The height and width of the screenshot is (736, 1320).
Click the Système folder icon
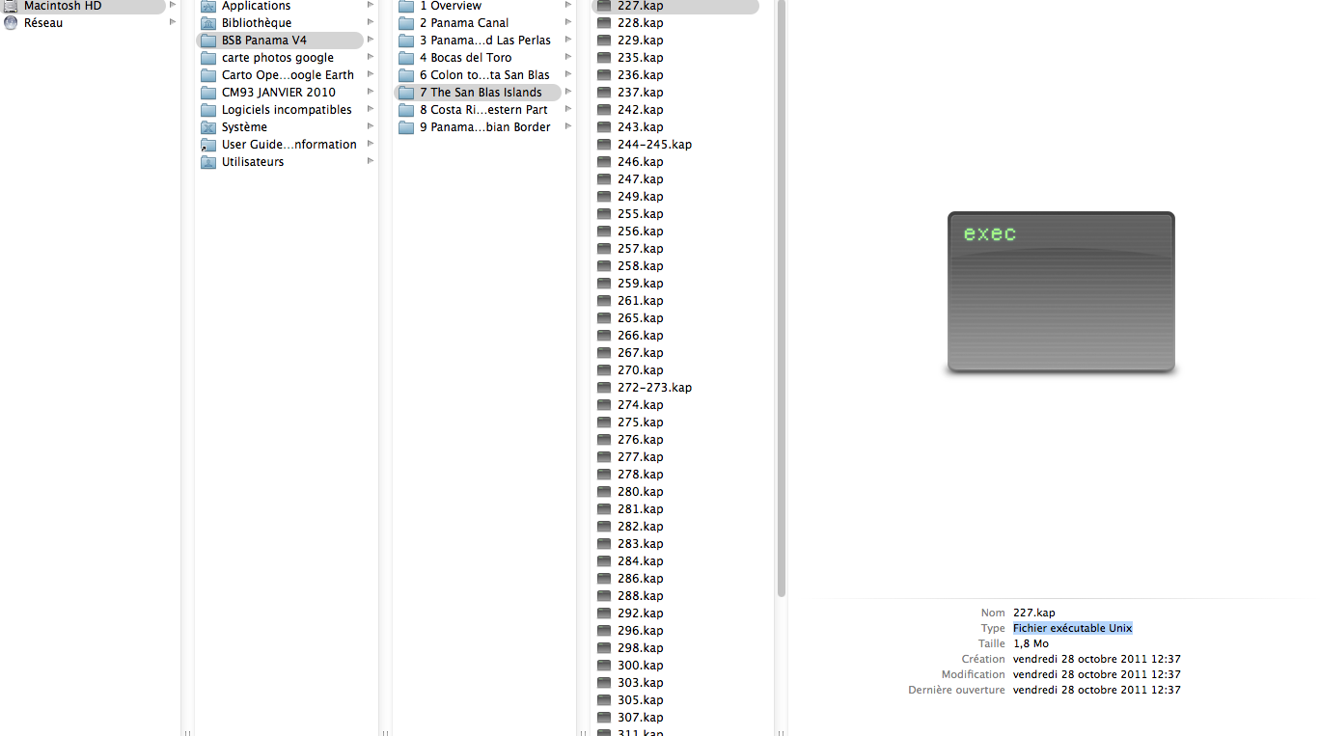click(208, 127)
